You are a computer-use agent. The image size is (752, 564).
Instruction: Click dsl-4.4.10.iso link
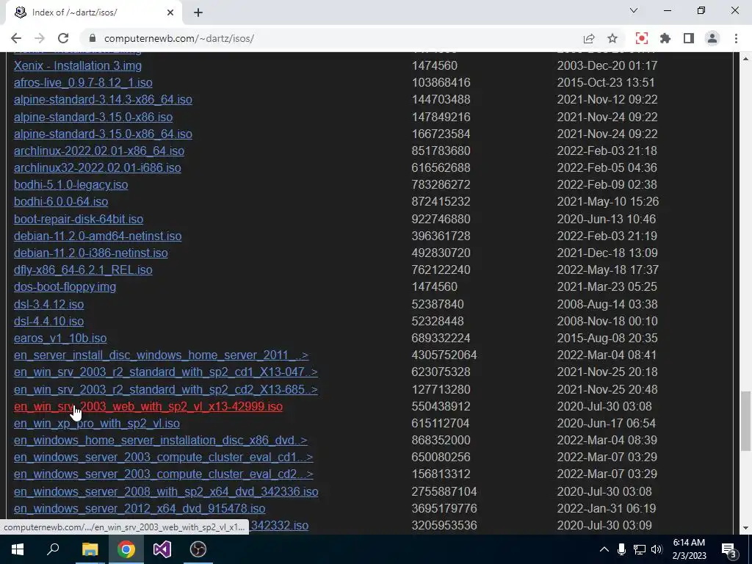[x=49, y=322]
